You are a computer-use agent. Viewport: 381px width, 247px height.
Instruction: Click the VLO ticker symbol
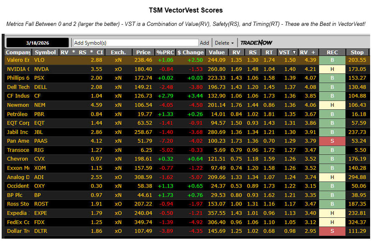click(39, 60)
